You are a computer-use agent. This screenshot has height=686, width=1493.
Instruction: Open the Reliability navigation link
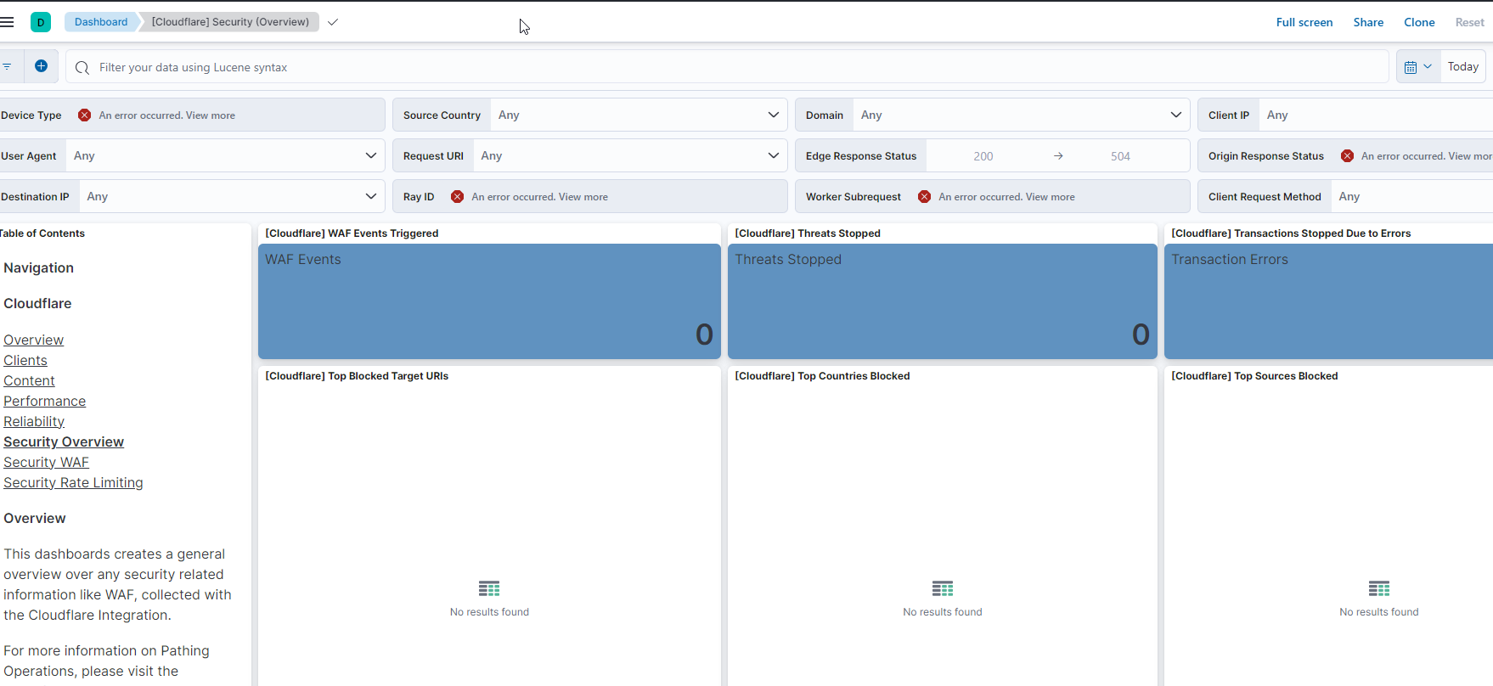pos(34,421)
